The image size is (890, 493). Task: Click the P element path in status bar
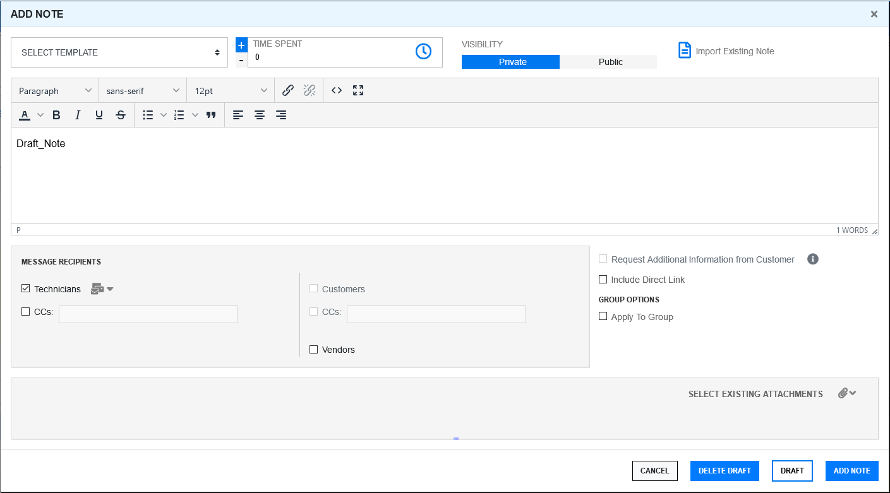(18, 230)
